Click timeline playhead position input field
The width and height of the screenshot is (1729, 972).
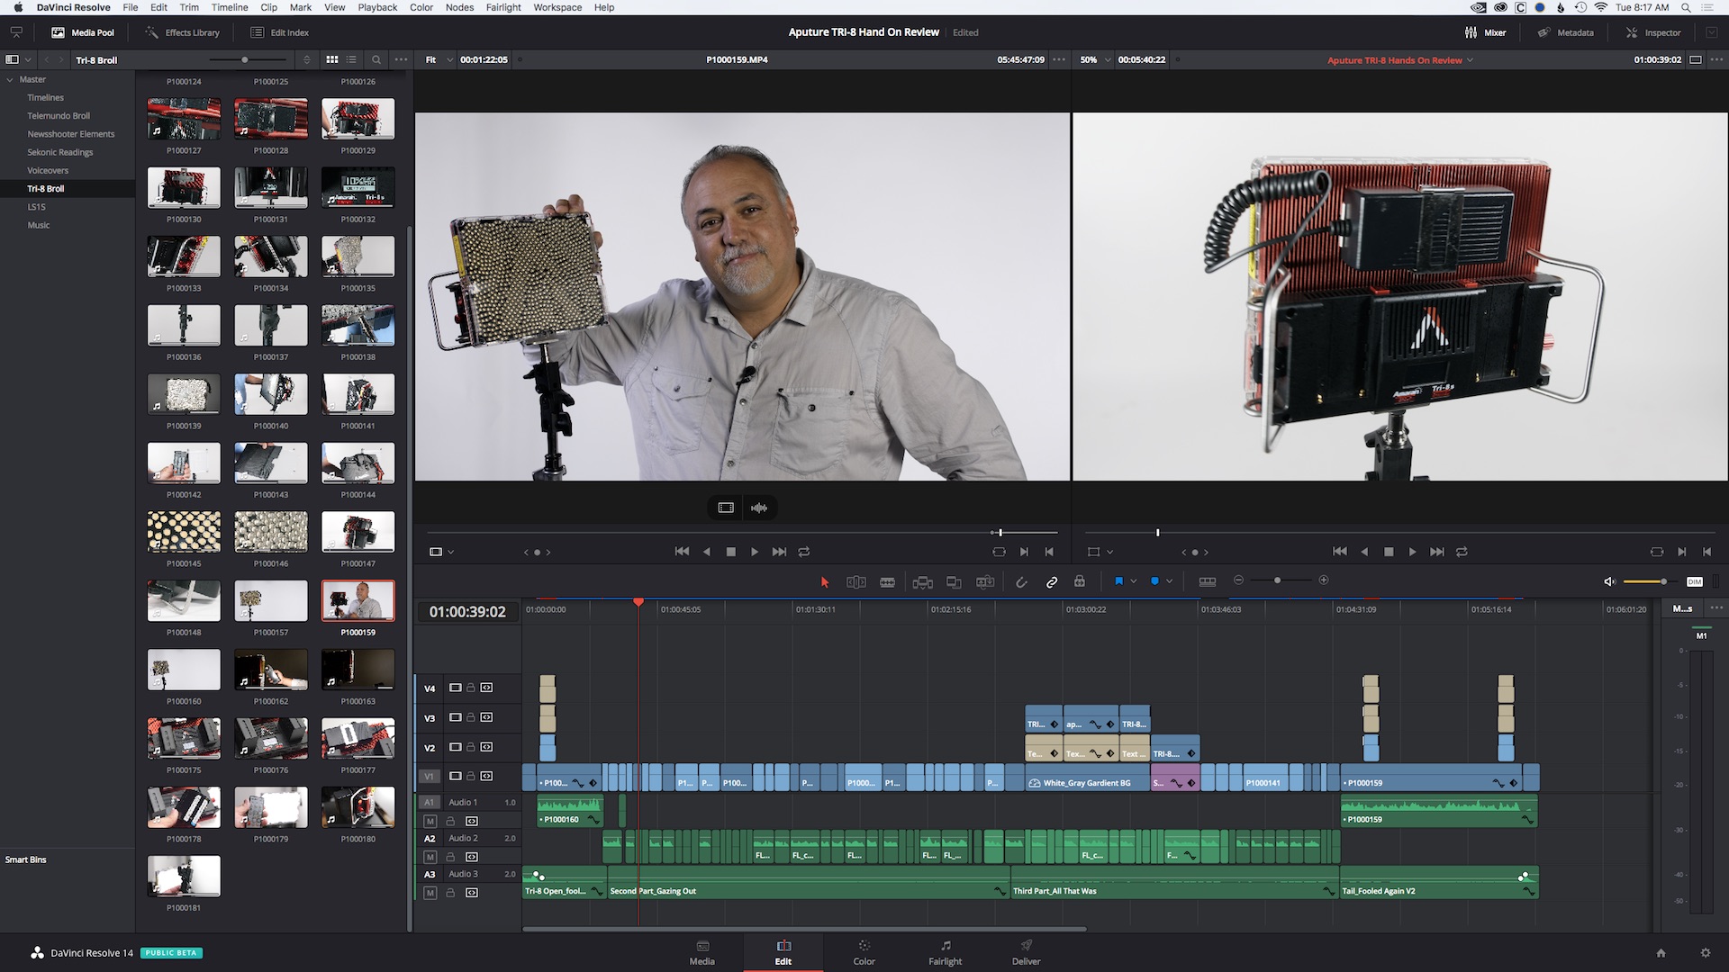coord(466,611)
